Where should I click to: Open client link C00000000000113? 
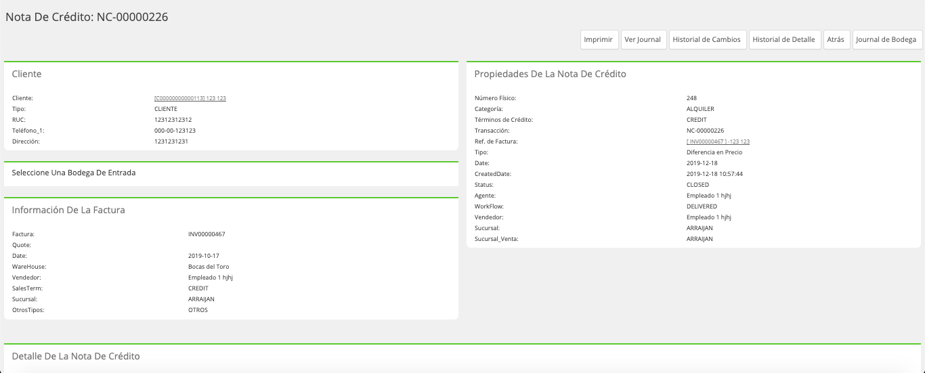tap(190, 98)
